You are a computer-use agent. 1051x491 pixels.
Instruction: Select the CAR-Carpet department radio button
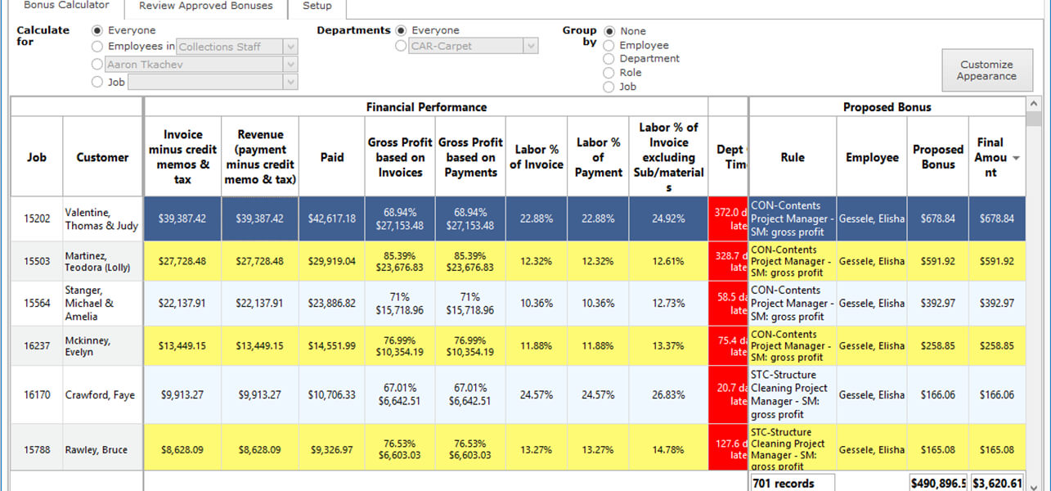click(400, 46)
